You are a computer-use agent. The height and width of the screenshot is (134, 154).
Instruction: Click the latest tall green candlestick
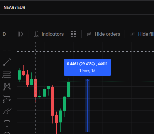pyautogui.click(x=69, y=89)
